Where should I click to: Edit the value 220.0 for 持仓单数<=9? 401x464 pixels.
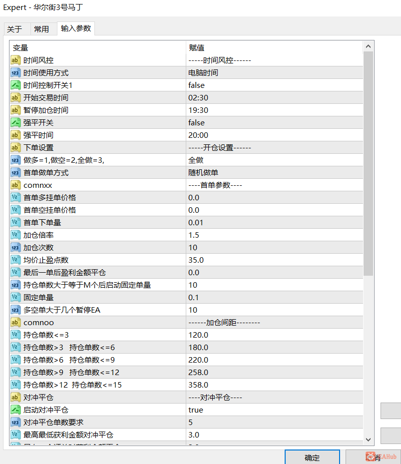click(274, 360)
